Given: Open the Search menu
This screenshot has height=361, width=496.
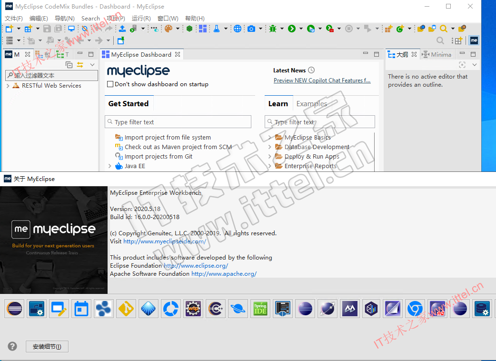Looking at the screenshot, I should pyautogui.click(x=90, y=19).
